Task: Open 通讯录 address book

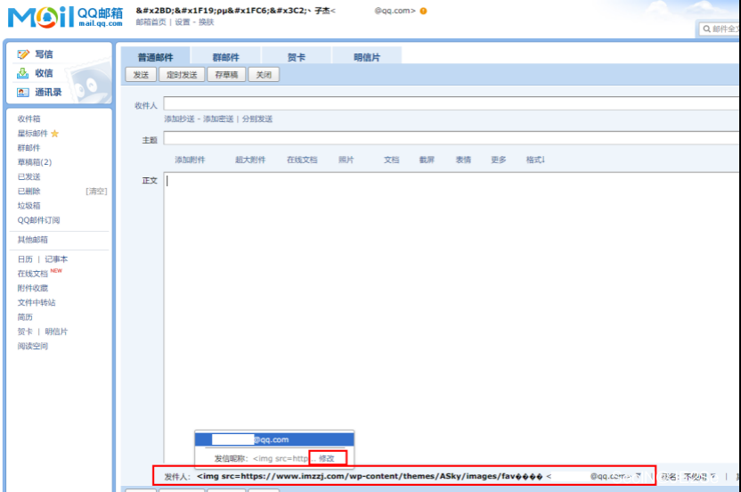Action: click(48, 93)
